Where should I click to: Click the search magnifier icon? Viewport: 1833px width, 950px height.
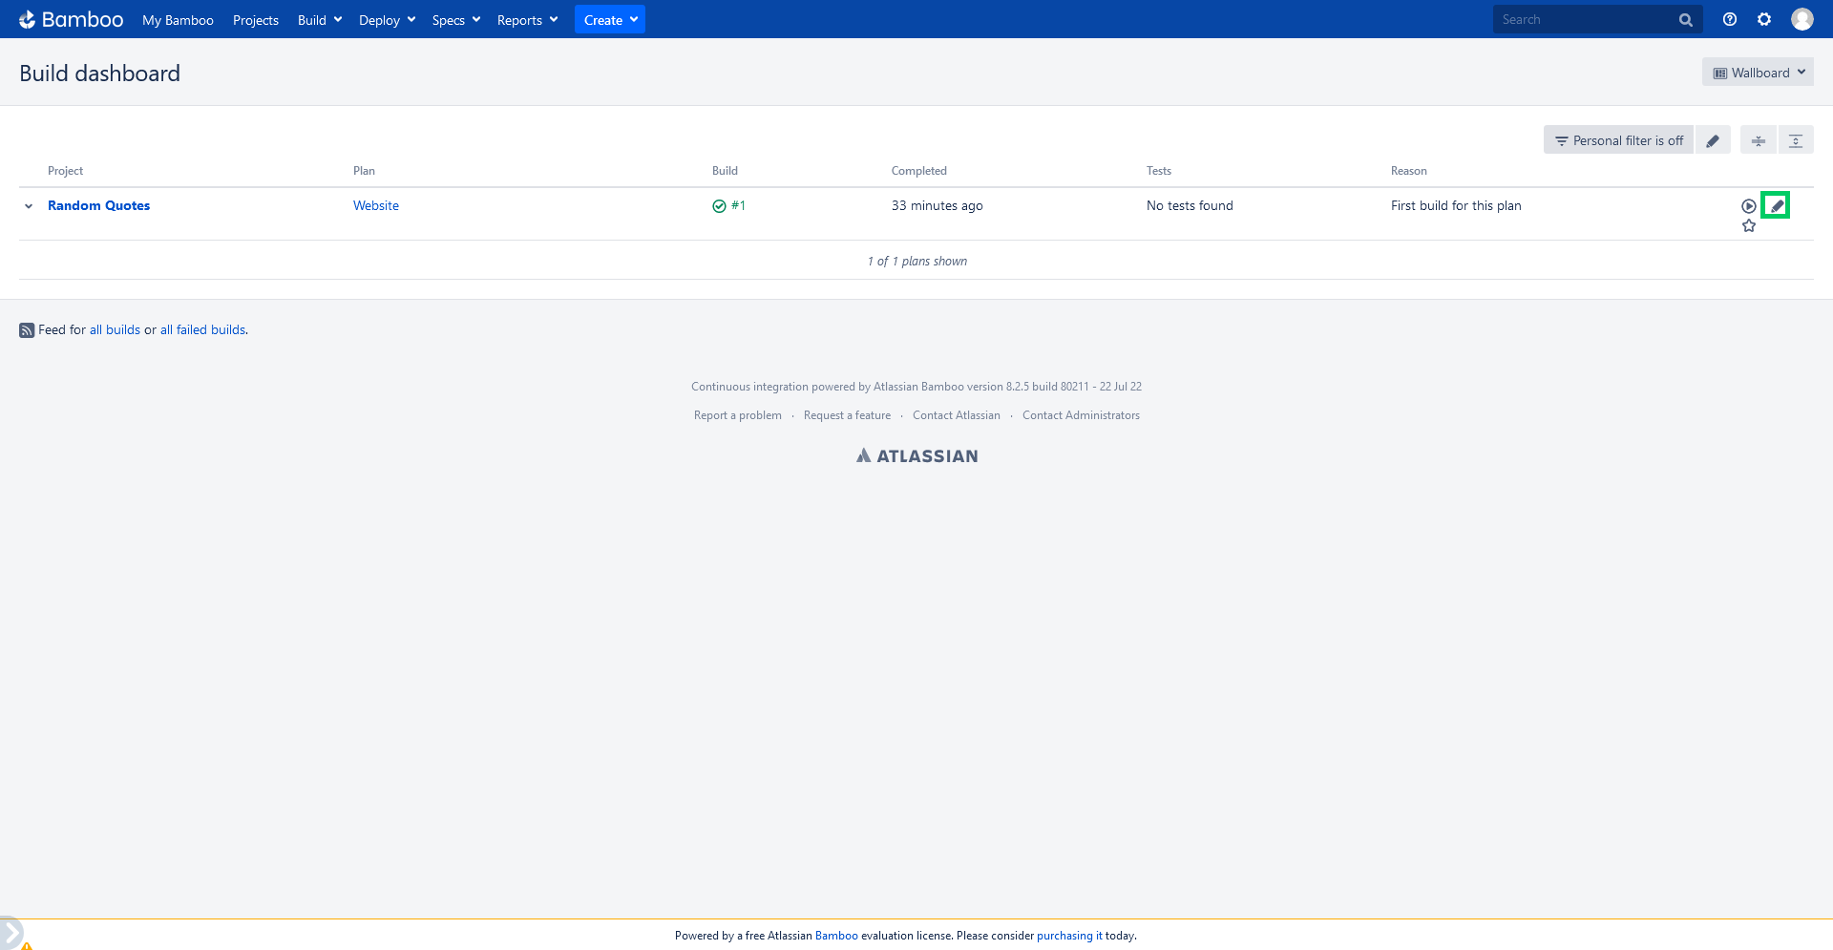pyautogui.click(x=1686, y=20)
